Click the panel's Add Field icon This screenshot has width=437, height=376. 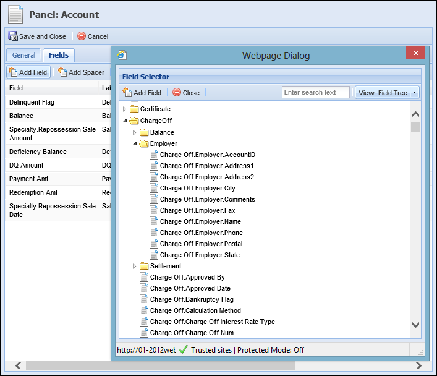click(13, 72)
